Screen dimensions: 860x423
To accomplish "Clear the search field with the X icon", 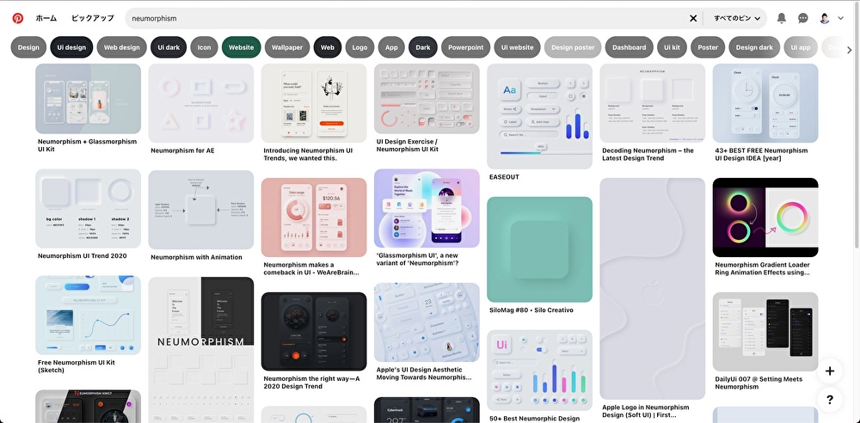I will click(693, 18).
